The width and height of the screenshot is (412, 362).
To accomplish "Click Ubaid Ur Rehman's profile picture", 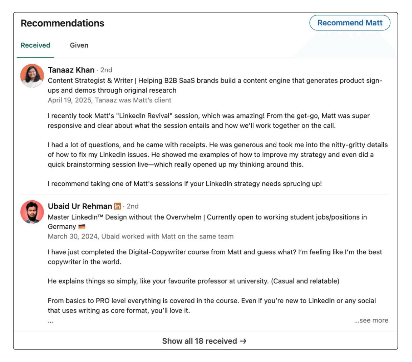I will pos(32,212).
